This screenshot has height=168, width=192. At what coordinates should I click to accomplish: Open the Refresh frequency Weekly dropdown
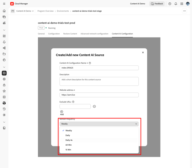pyautogui.click(x=99, y=124)
